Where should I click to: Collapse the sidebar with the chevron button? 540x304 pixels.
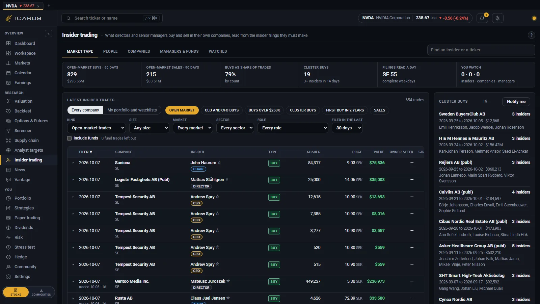click(x=49, y=33)
